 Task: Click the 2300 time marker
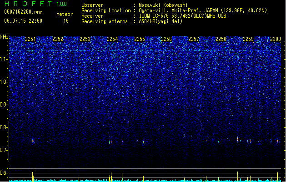tap(276, 39)
